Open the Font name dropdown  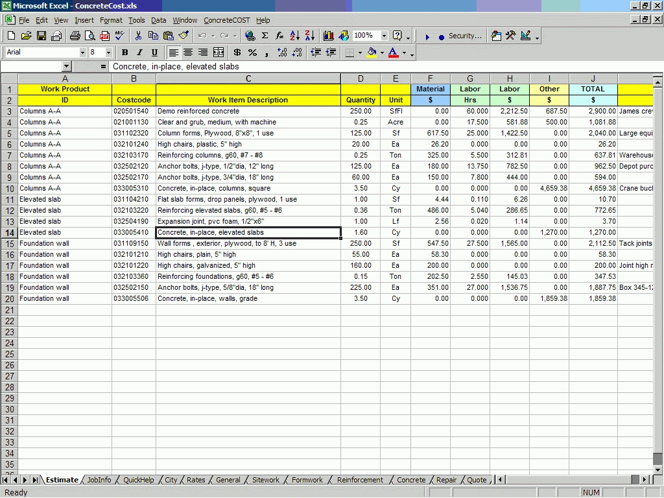click(x=83, y=52)
